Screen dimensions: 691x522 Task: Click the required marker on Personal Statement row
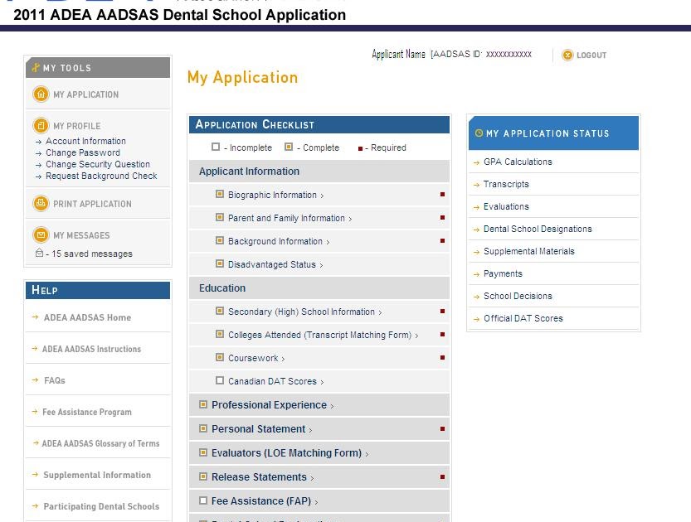(442, 428)
